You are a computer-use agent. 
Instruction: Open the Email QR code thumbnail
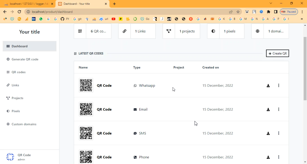tap(86, 109)
